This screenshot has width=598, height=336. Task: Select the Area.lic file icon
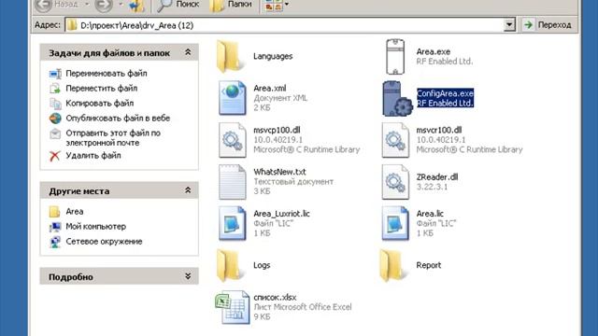pyautogui.click(x=395, y=223)
